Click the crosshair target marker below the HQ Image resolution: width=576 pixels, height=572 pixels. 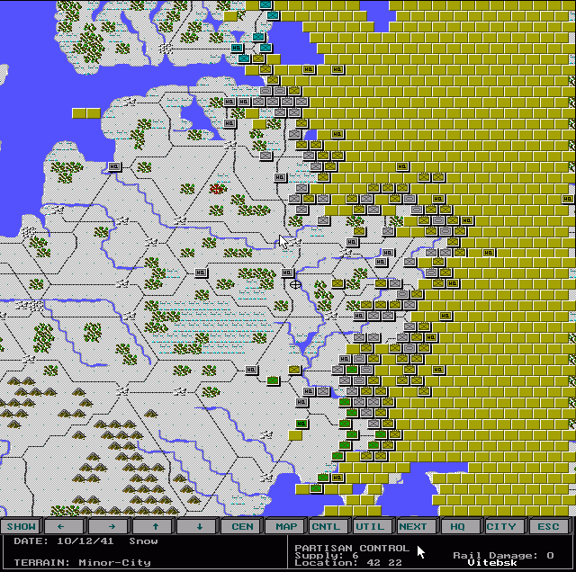click(x=295, y=284)
